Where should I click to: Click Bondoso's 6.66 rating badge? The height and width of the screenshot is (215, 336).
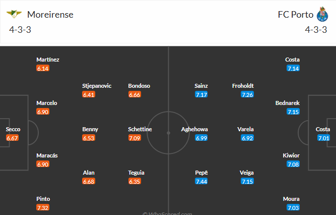[x=135, y=94]
